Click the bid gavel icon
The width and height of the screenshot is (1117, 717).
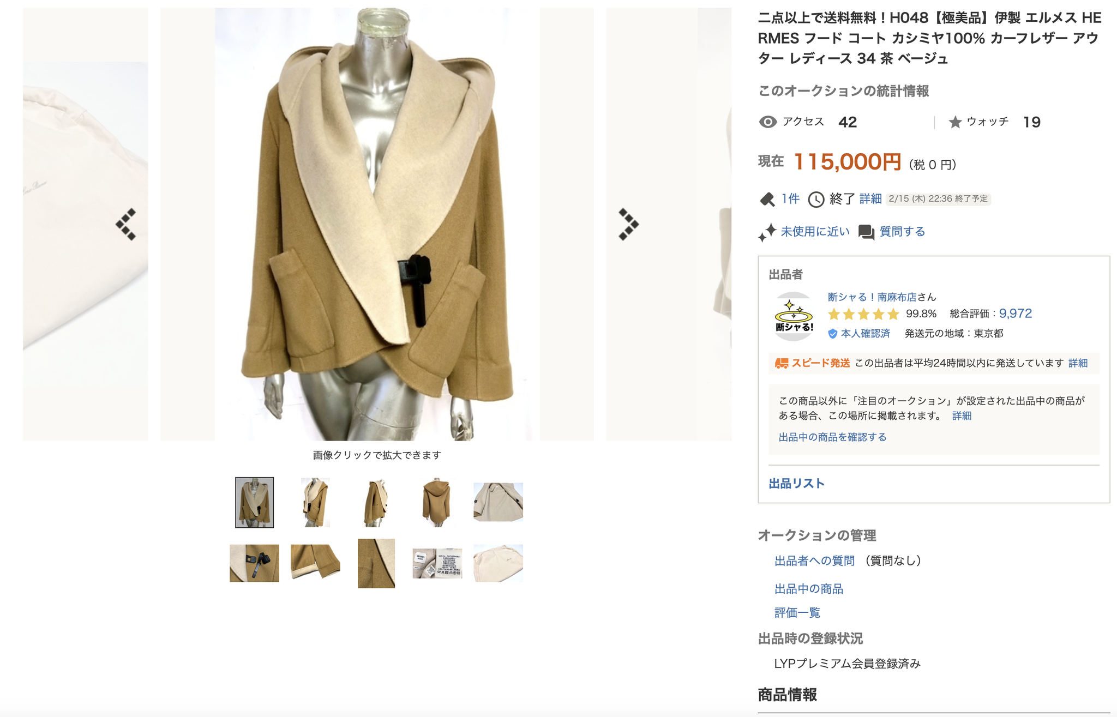coord(767,199)
